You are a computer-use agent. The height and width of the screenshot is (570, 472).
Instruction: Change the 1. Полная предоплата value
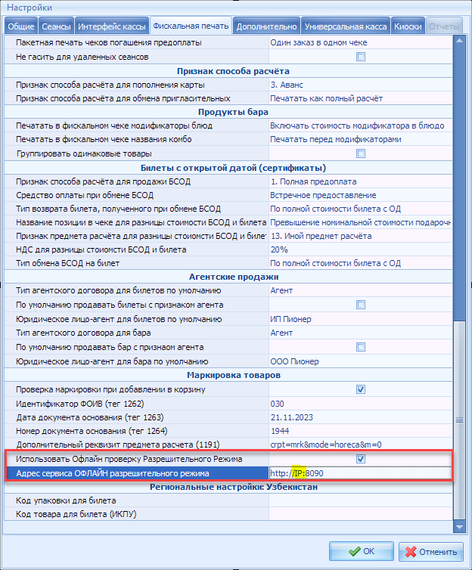[360, 181]
